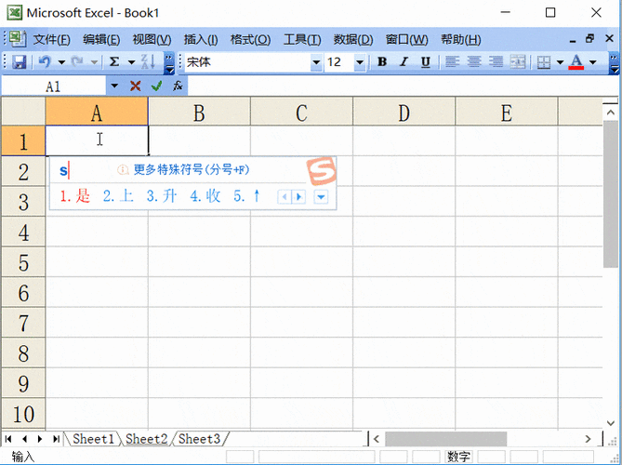Image resolution: width=622 pixels, height=465 pixels.
Task: Click the Sogou input method logo
Action: click(x=322, y=171)
